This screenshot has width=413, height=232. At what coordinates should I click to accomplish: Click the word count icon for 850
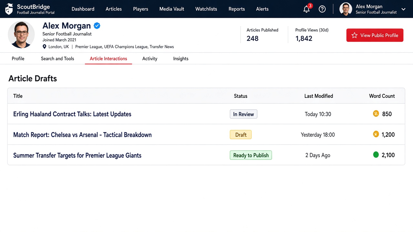coord(376,113)
